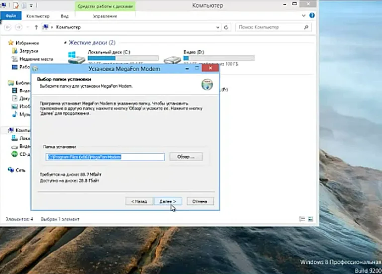Click the Компьютер address bar path
This screenshot has width=382, height=274.
coord(68,27)
